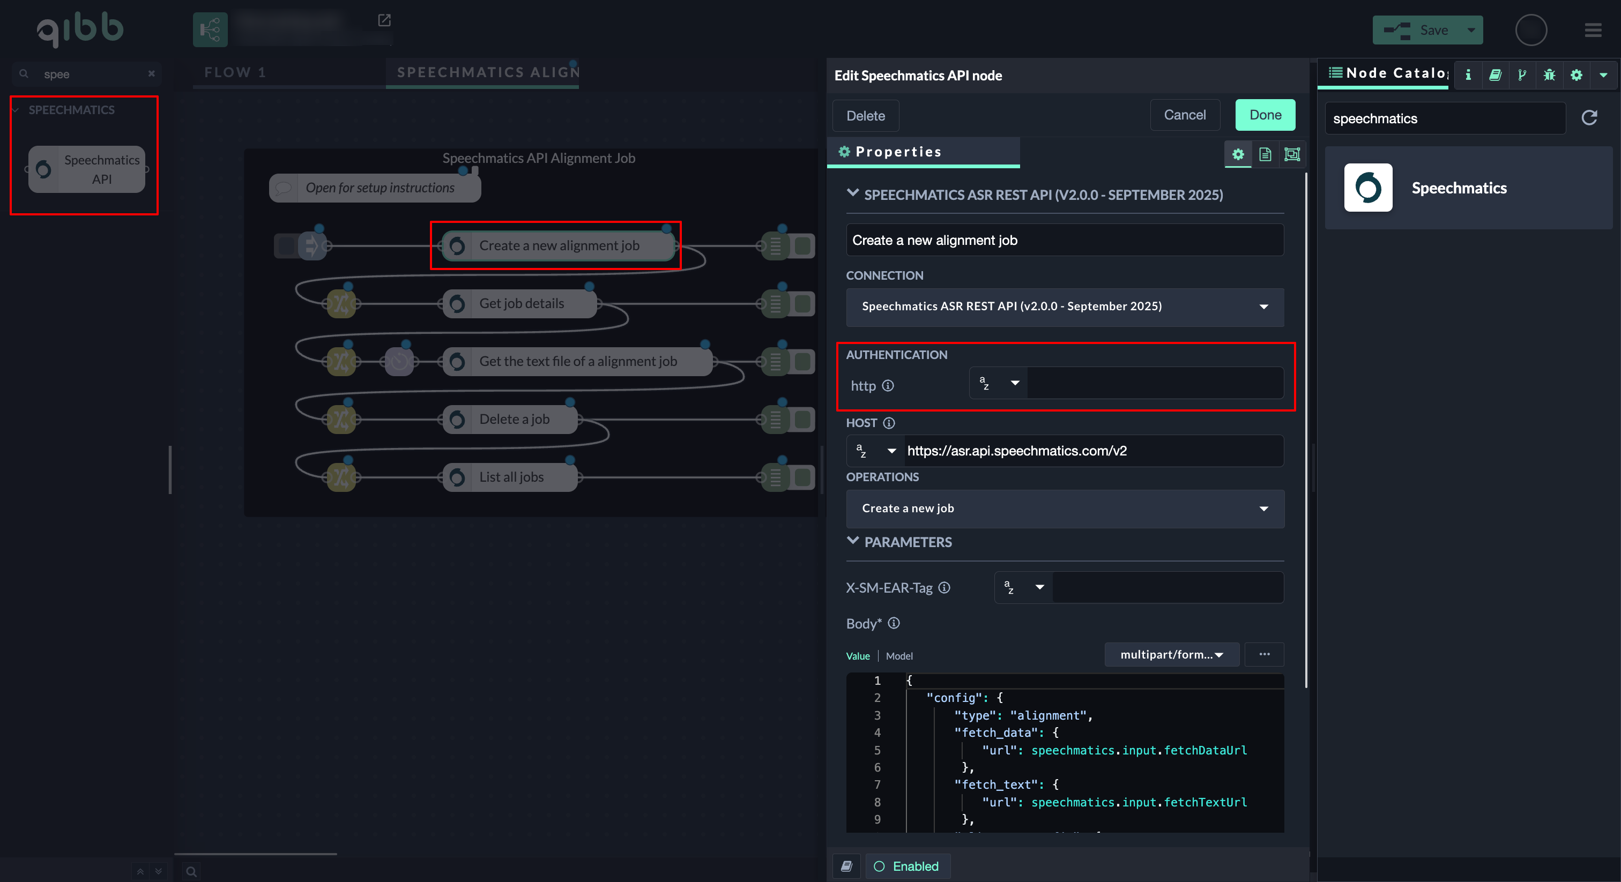Clear the spee palette search
The height and width of the screenshot is (882, 1621).
point(151,73)
